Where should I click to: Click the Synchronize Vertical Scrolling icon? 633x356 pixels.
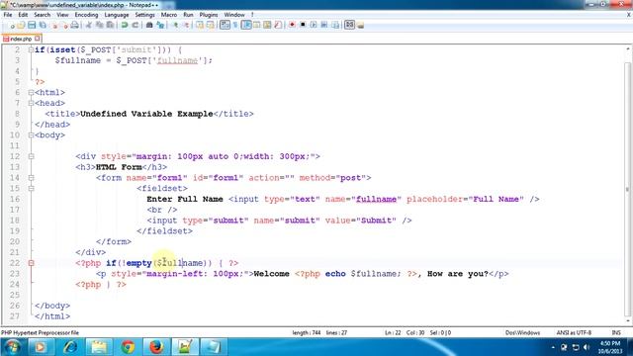click(x=200, y=25)
